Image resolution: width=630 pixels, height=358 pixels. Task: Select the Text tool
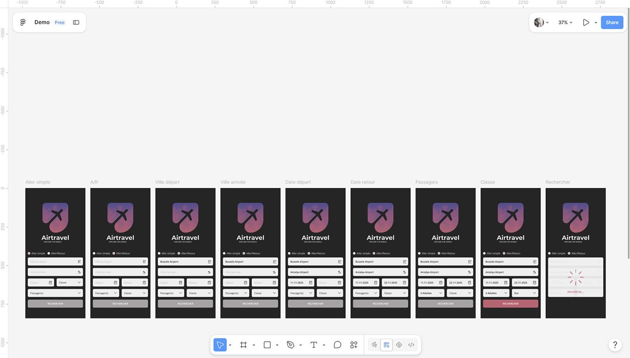[x=313, y=345]
